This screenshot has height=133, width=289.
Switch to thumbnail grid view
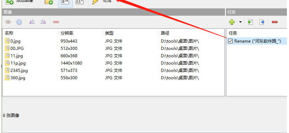[80, 2]
